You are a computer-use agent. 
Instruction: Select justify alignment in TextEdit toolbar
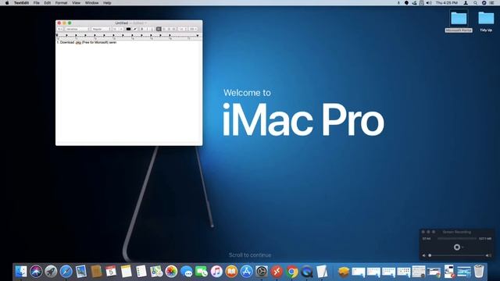click(x=173, y=29)
